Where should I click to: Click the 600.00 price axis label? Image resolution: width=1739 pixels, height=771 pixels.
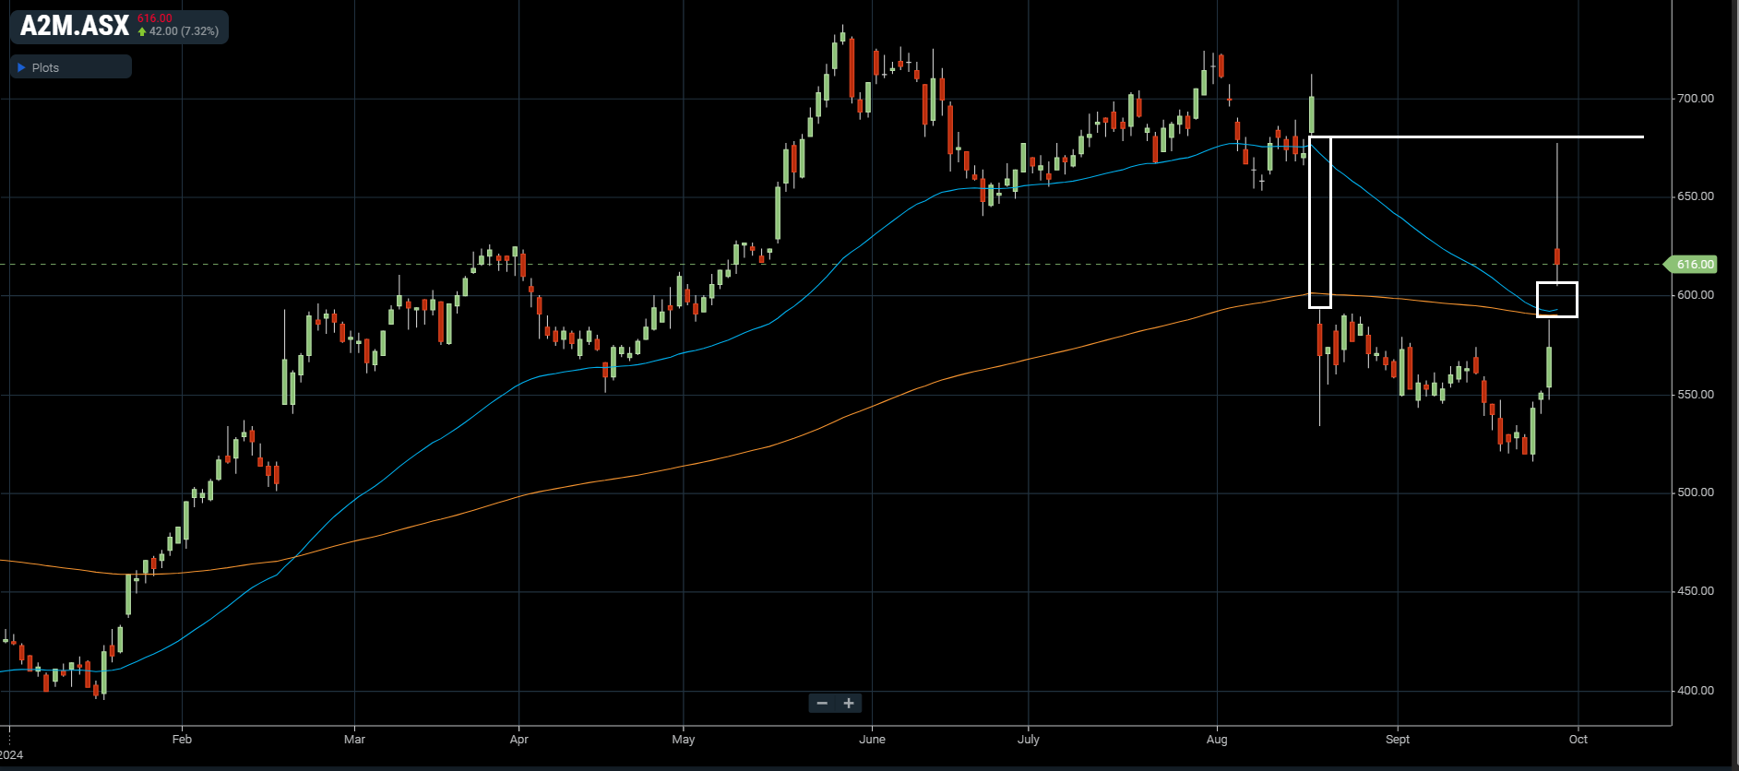point(1696,295)
